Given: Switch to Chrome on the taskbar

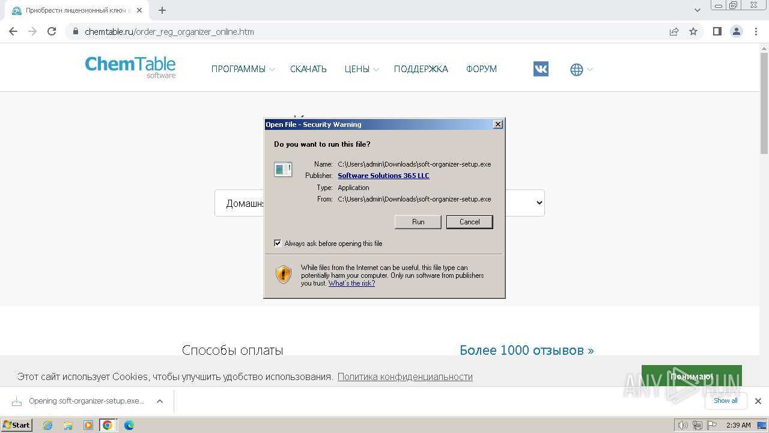Looking at the screenshot, I should (x=108, y=425).
